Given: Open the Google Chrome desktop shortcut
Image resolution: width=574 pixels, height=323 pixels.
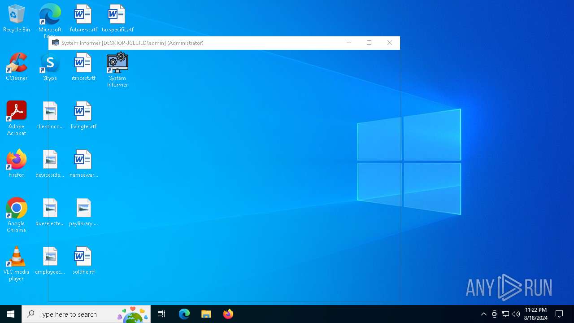Looking at the screenshot, I should [x=17, y=215].
